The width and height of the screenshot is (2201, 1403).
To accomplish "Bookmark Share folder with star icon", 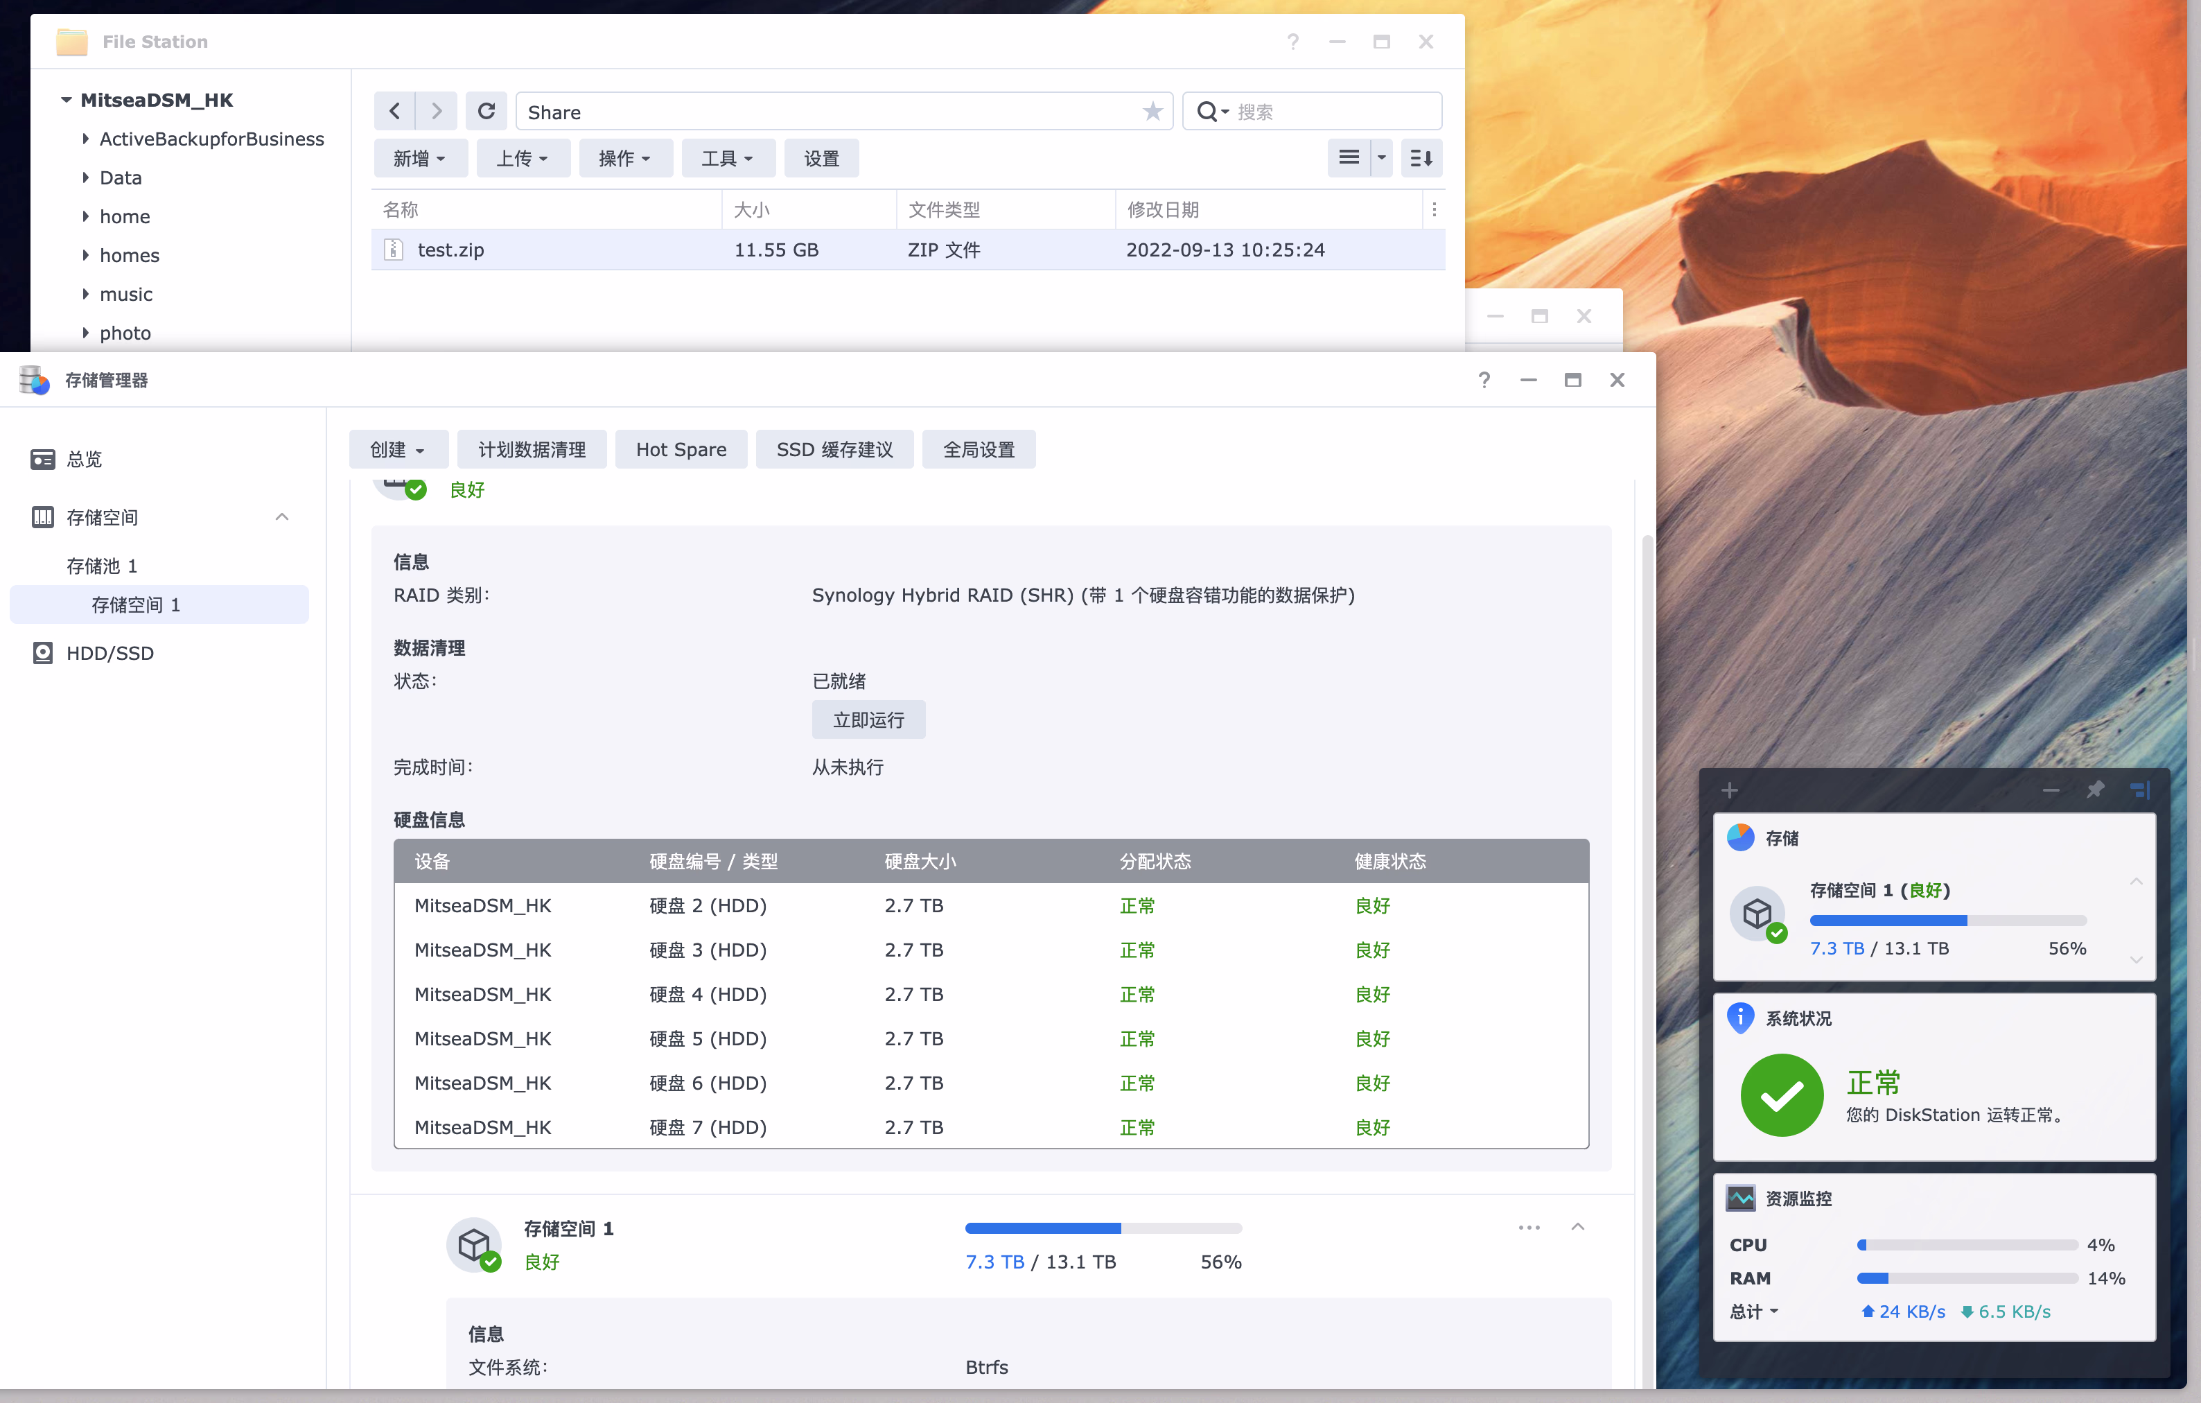I will click(1152, 112).
